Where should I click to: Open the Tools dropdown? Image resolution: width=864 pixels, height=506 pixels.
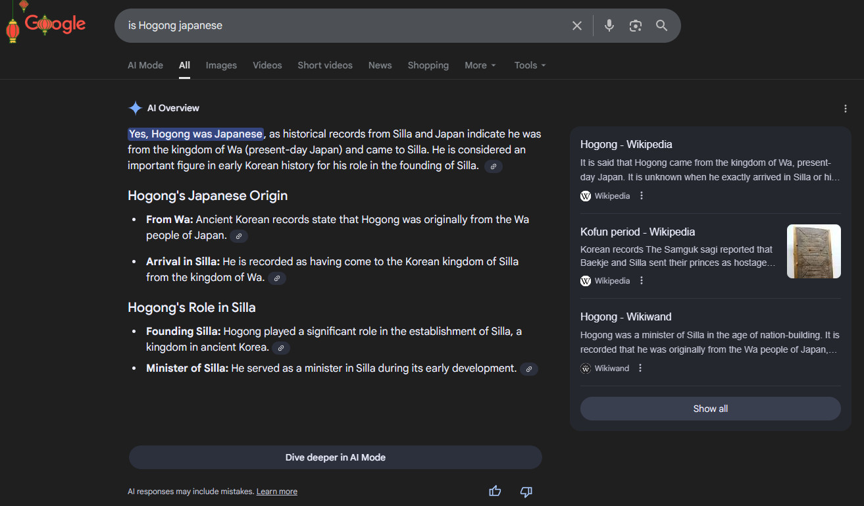(x=530, y=65)
